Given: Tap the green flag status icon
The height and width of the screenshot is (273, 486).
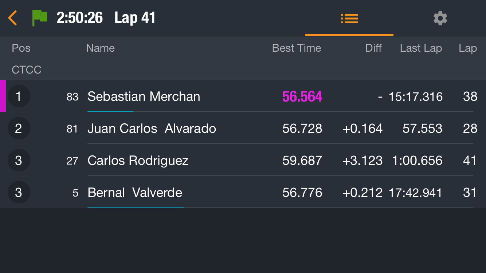Looking at the screenshot, I should (40, 18).
